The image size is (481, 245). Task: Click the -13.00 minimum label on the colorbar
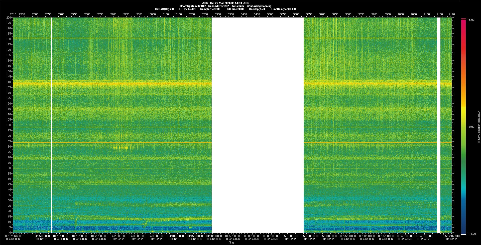472,234
